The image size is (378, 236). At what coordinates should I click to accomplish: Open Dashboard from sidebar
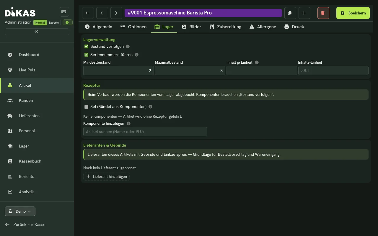tap(37, 55)
